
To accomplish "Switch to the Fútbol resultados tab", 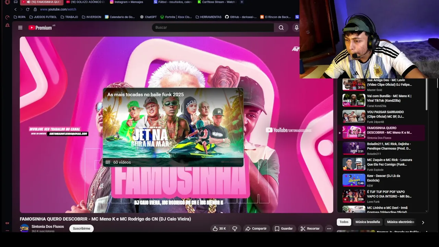I will point(173,2).
